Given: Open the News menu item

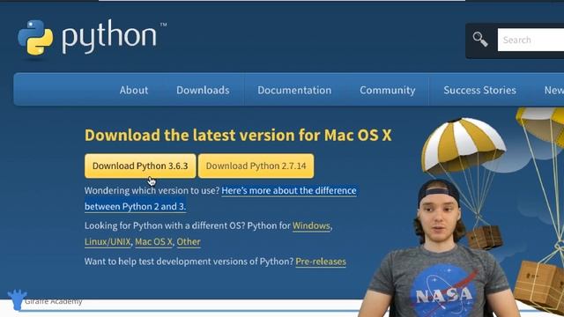Looking at the screenshot, I should point(554,90).
